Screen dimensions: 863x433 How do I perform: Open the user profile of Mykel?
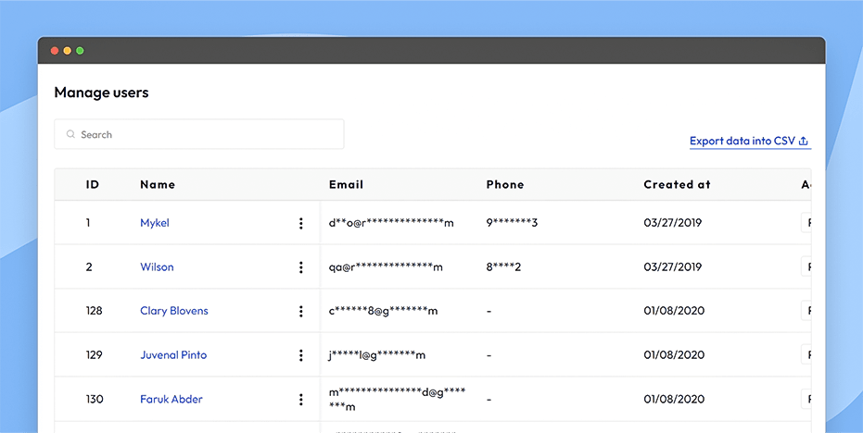click(x=155, y=223)
